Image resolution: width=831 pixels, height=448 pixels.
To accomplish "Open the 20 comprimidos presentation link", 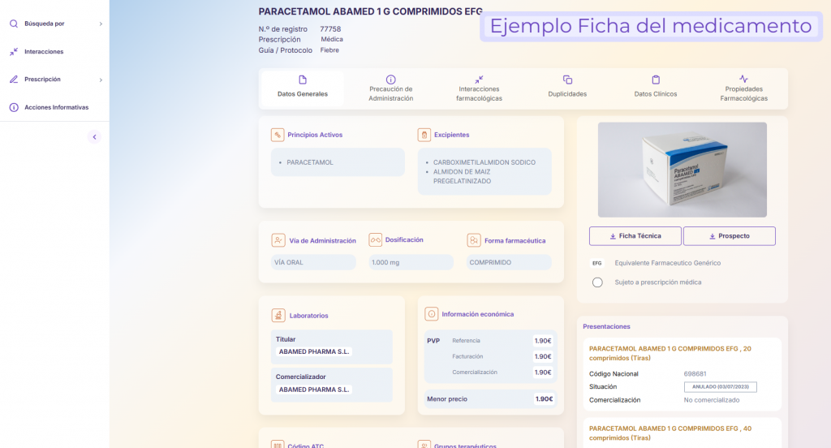I will pyautogui.click(x=670, y=353).
